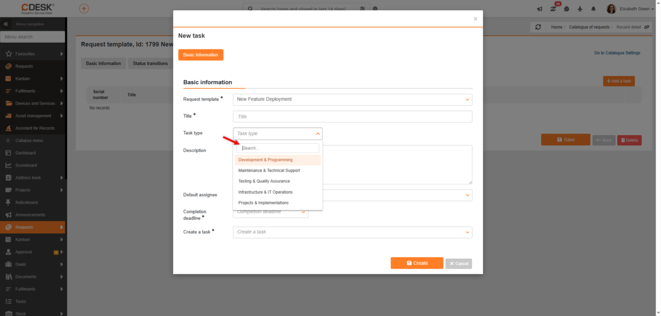Click the refresh icon beside breadcrumbs

click(x=538, y=27)
